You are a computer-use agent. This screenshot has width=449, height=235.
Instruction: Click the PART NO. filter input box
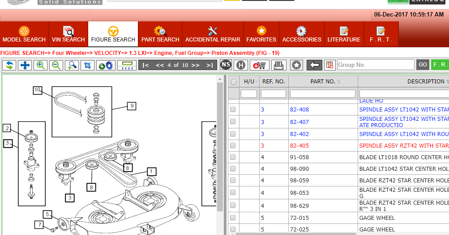(x=323, y=94)
